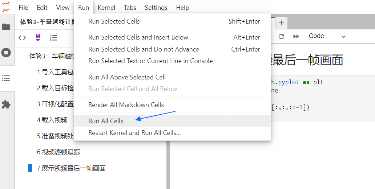Choose Restart Kernel and Run All Cells
Viewport: 375px width, 189px height.
coord(134,133)
